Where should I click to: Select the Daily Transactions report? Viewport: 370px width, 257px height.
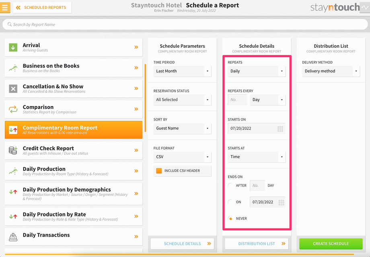click(x=74, y=237)
